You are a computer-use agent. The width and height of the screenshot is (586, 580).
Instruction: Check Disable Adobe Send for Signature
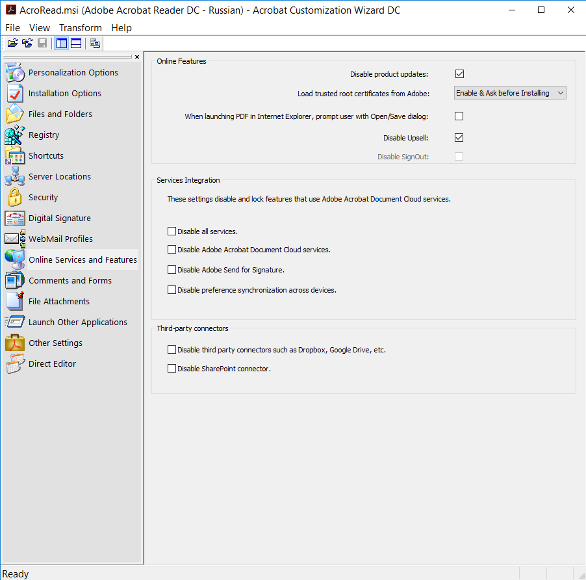coord(172,269)
